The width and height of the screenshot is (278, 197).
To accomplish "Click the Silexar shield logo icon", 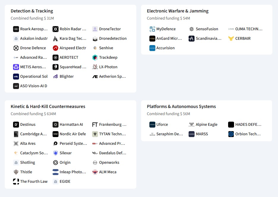I will [x=56, y=153].
